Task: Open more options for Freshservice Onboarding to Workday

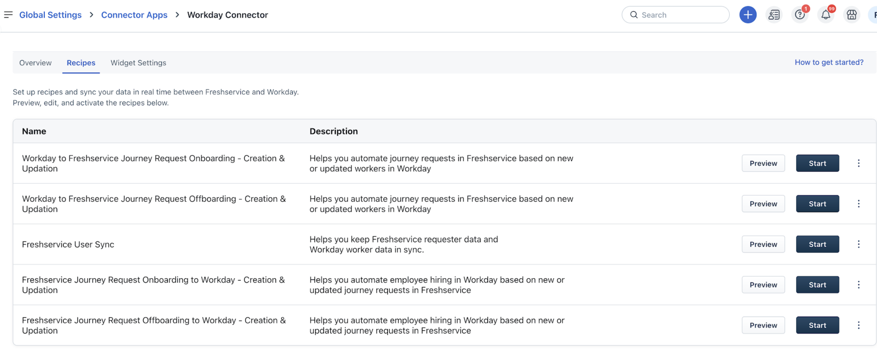Action: [859, 285]
